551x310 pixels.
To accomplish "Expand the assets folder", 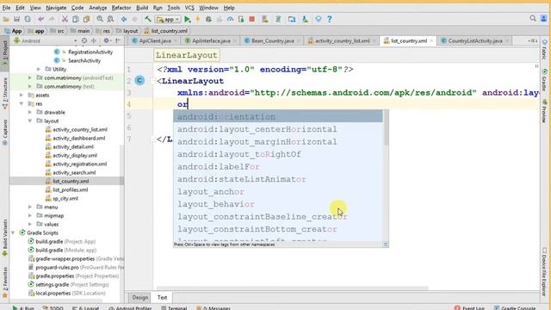I will point(22,96).
